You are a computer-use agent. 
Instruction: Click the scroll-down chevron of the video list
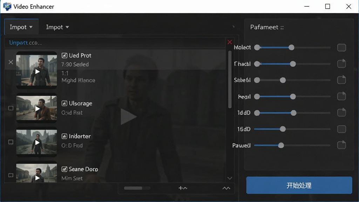(x=230, y=178)
